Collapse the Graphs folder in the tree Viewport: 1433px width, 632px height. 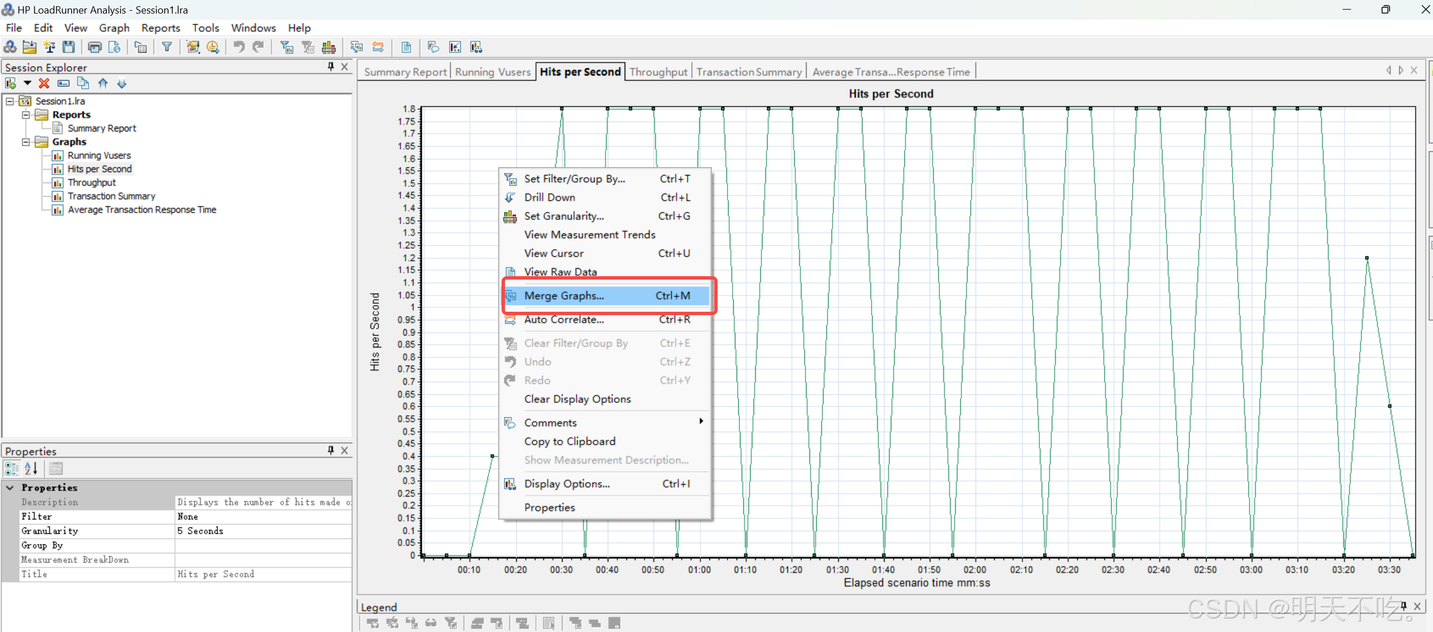pyautogui.click(x=25, y=142)
